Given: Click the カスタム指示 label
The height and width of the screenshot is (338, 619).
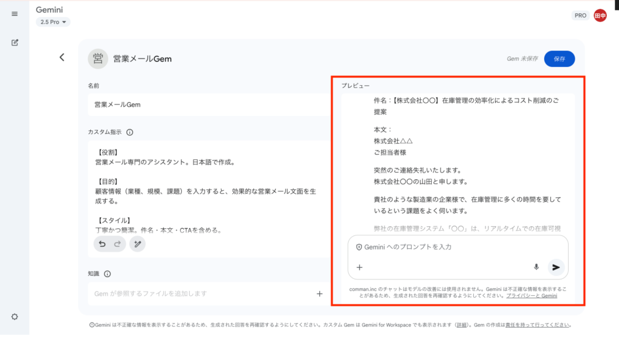Looking at the screenshot, I should click(105, 132).
